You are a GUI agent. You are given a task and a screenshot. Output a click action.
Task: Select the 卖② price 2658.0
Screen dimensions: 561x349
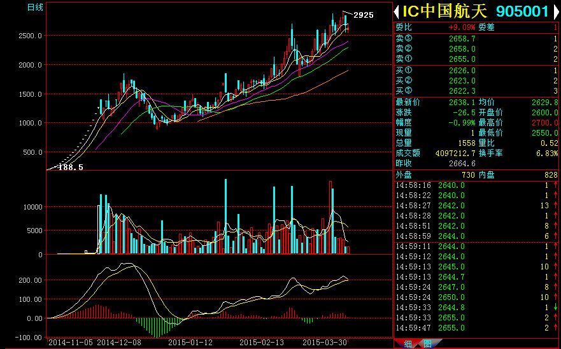(x=462, y=49)
